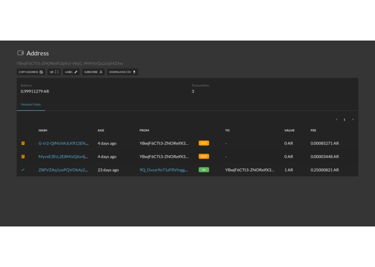The width and height of the screenshot is (375, 267).
Task: Click the 4 days ago age in the MyvxE3 row
Action: click(107, 157)
